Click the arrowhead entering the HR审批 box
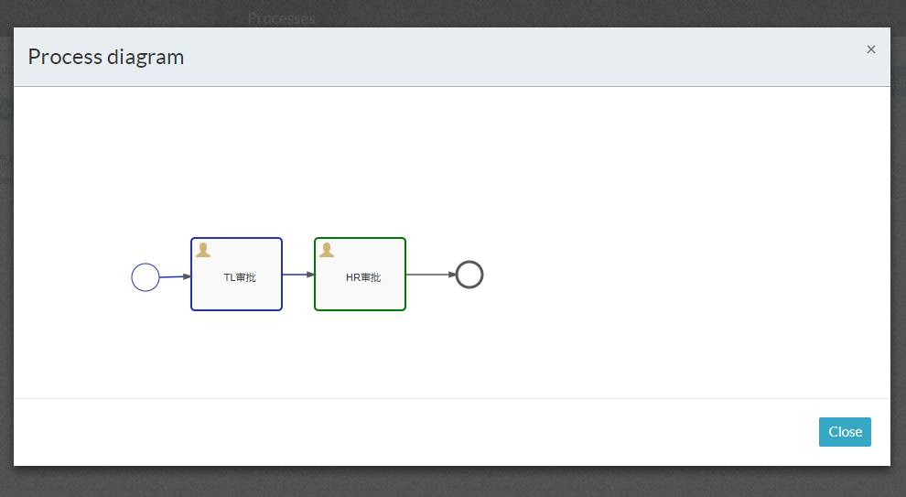 (310, 275)
